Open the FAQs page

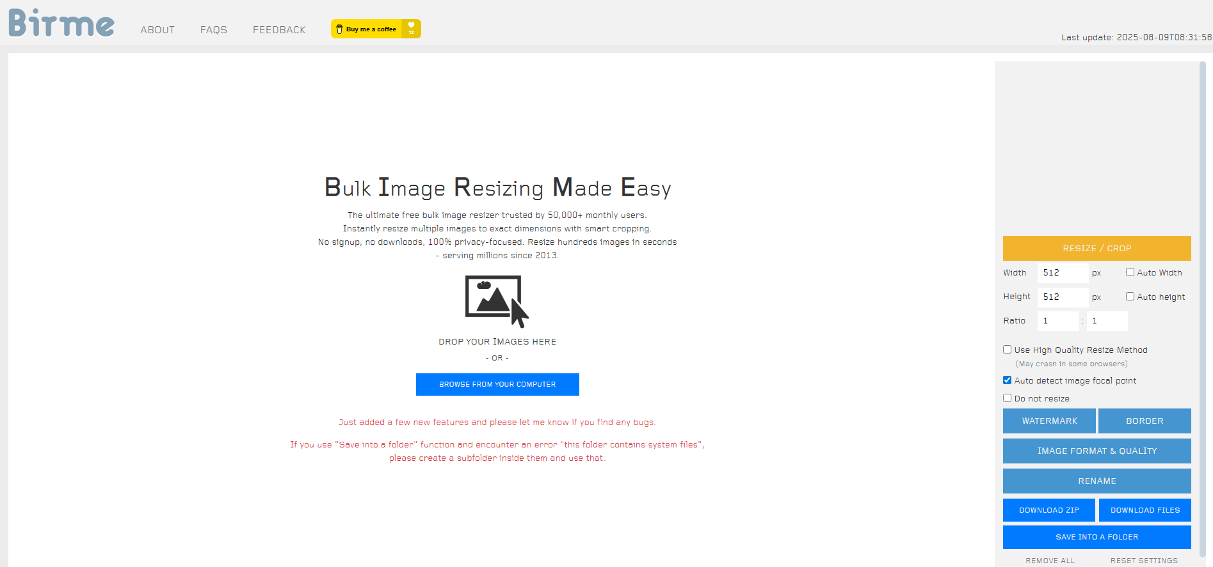coord(214,30)
